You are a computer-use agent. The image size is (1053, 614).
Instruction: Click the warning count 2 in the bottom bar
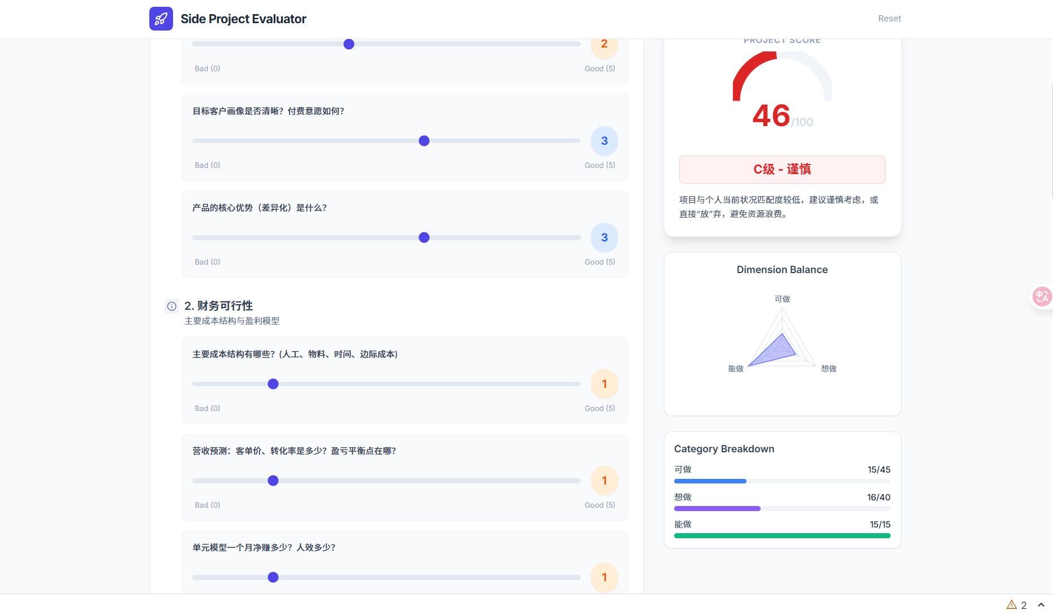click(x=1024, y=606)
